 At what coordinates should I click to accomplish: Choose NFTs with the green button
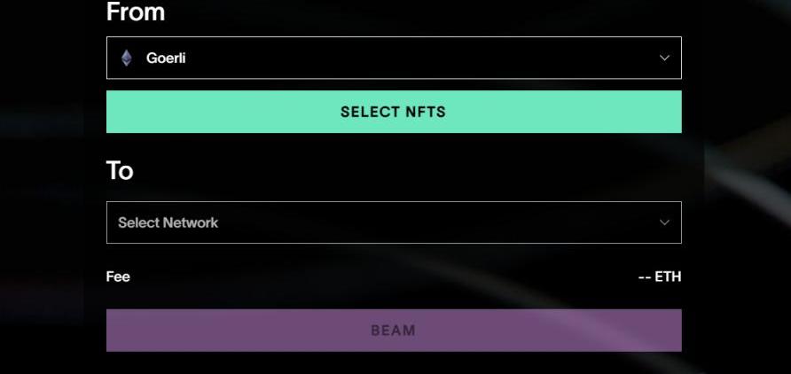394,112
